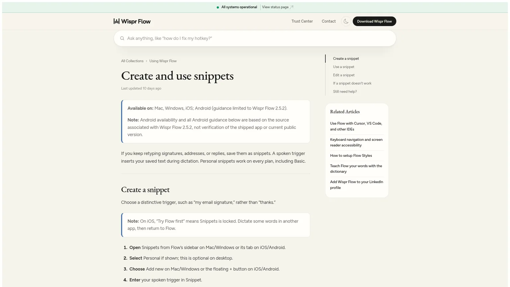This screenshot has height=287, width=510.
Task: Click the Related Articles heading
Action: (345, 112)
